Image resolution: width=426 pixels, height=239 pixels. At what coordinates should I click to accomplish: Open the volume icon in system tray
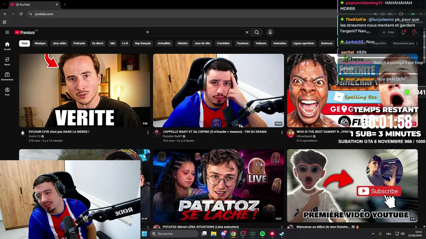(402, 234)
